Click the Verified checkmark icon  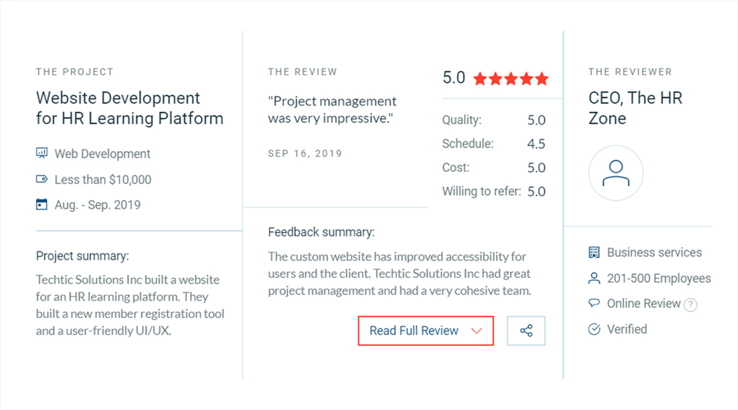[594, 329]
